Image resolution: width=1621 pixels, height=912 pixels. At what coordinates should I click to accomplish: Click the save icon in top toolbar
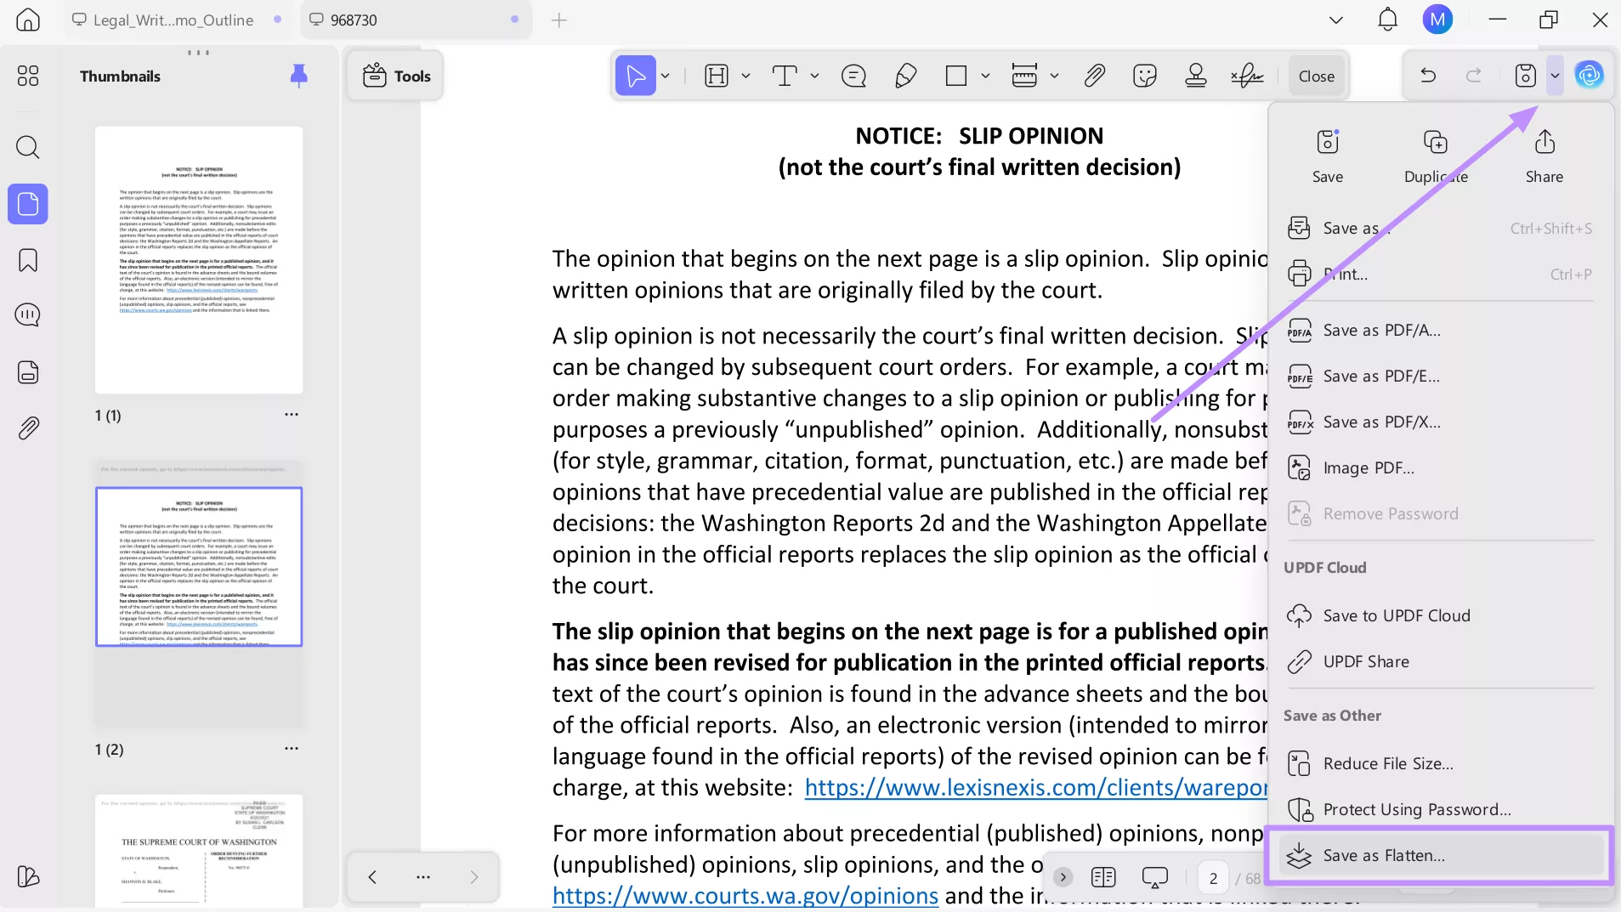coord(1525,76)
